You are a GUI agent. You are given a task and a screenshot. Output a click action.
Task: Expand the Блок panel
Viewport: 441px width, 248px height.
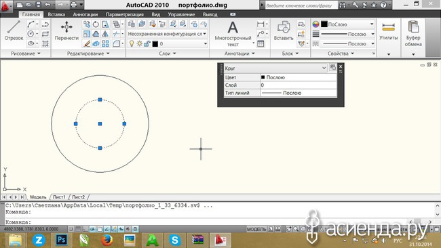(x=290, y=54)
